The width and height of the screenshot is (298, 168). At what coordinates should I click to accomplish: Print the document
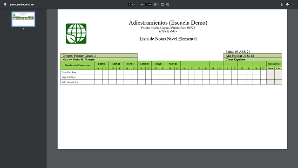coord(287,4)
